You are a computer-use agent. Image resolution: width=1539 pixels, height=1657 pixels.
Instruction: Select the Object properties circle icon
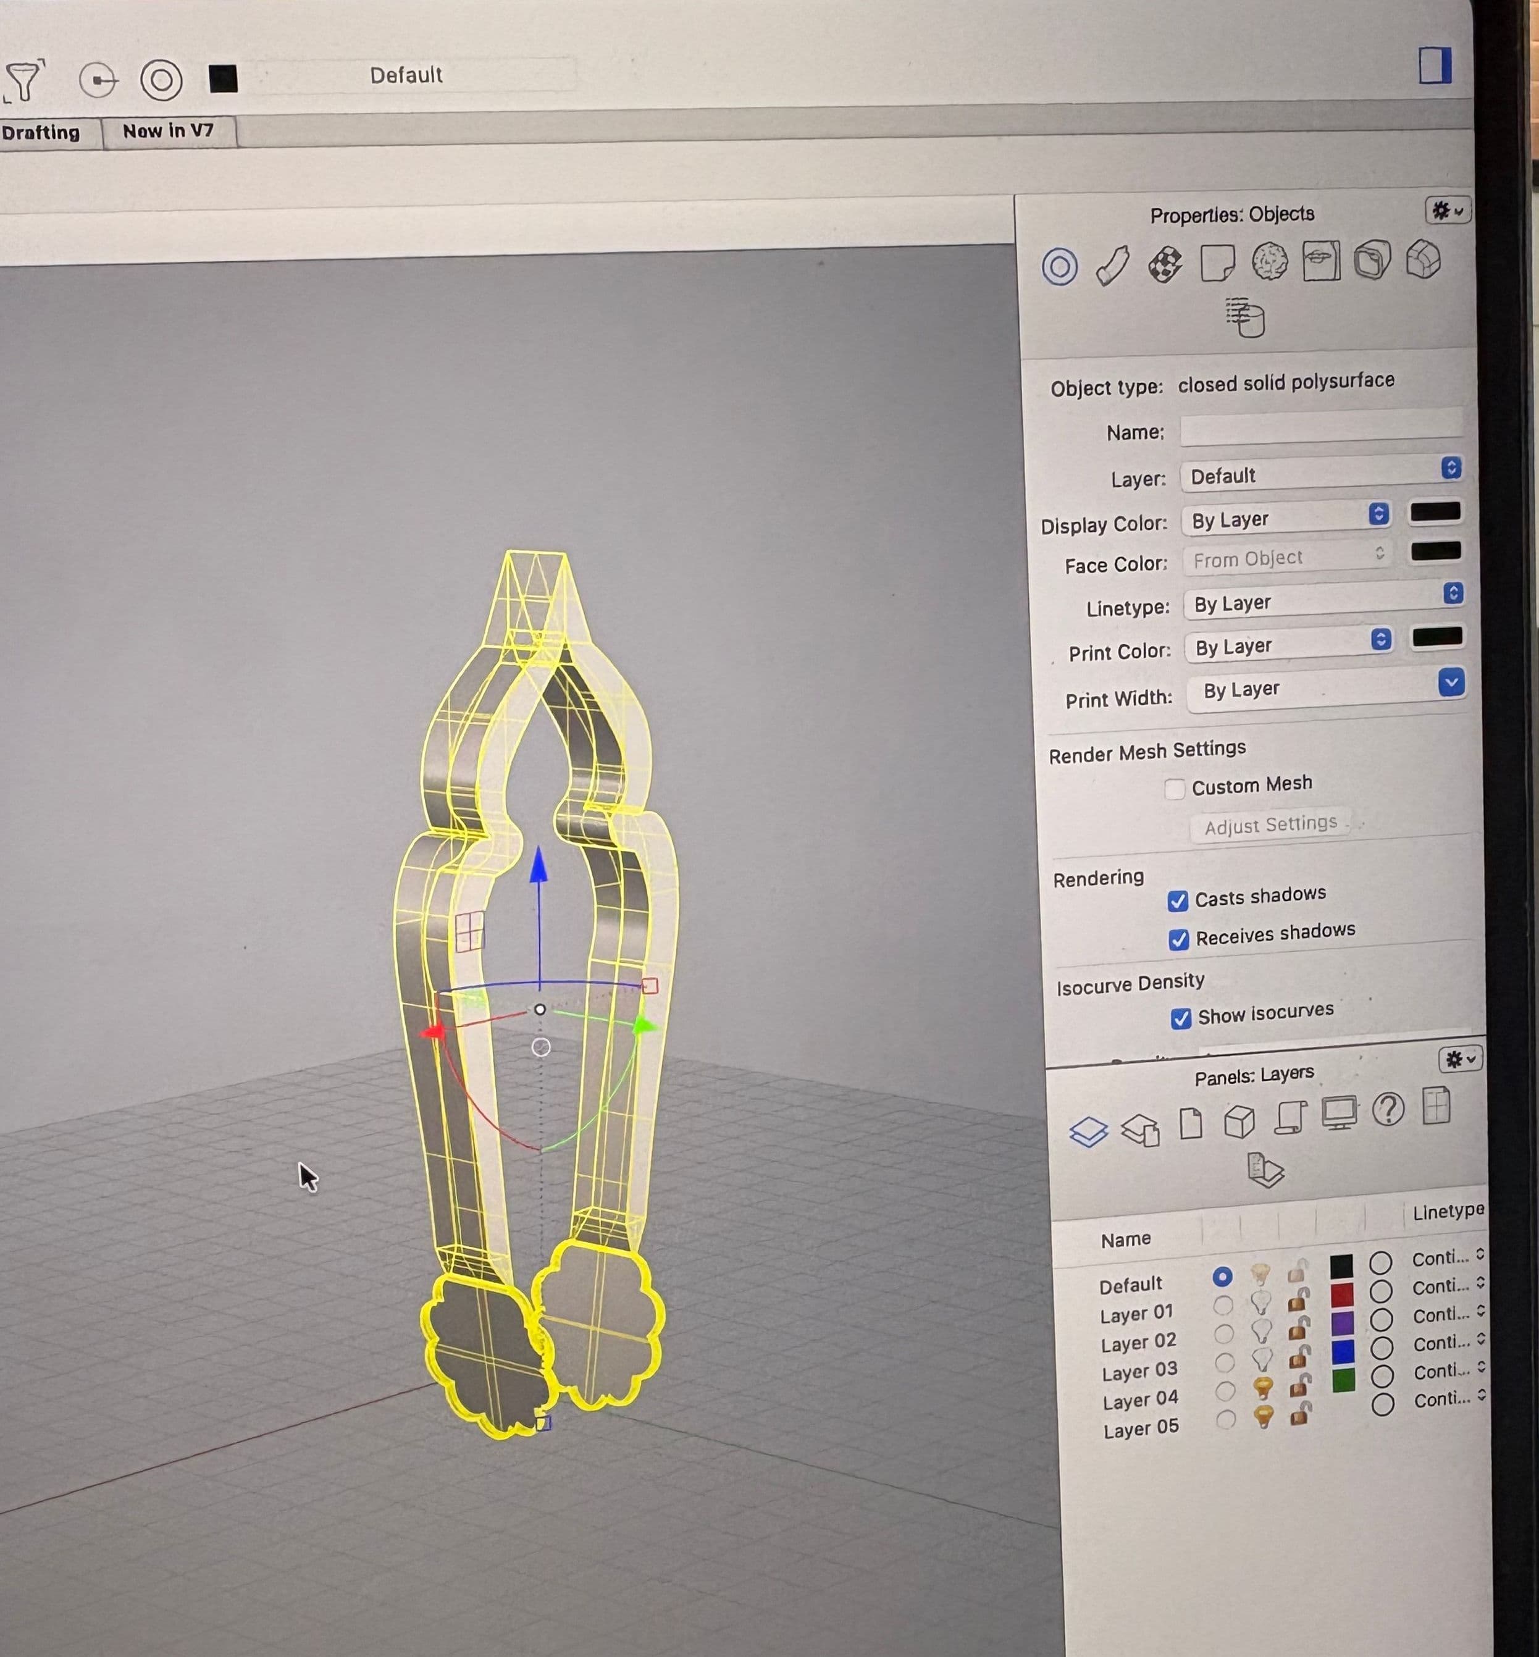[1059, 266]
